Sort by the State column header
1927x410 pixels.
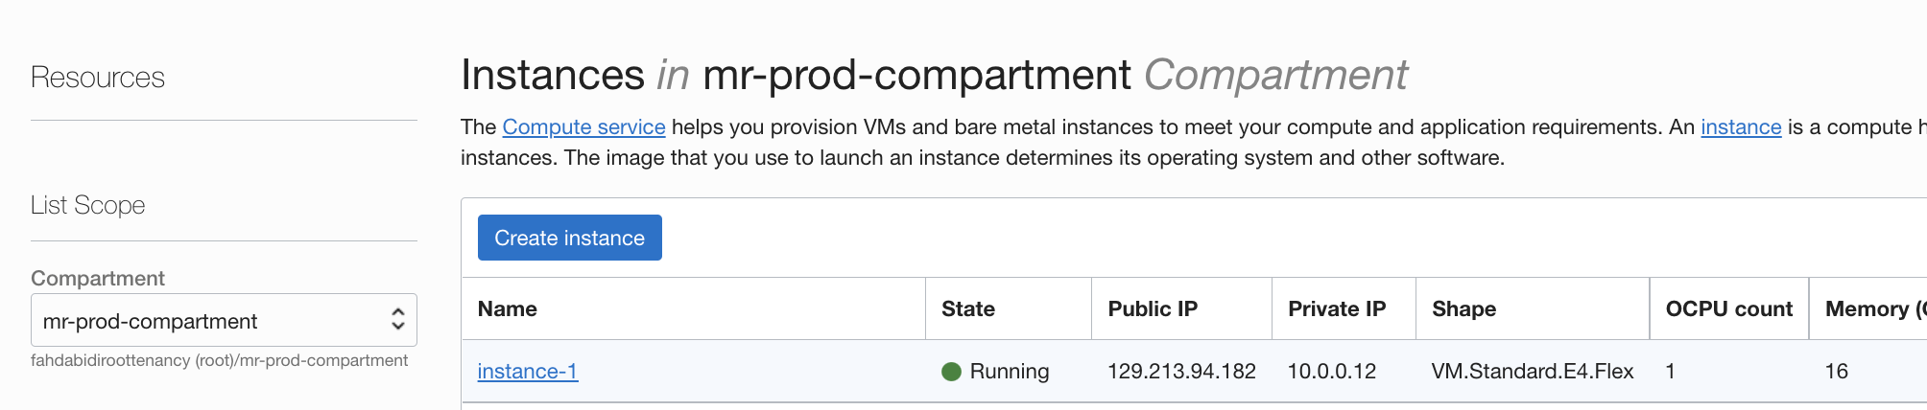coord(968,308)
